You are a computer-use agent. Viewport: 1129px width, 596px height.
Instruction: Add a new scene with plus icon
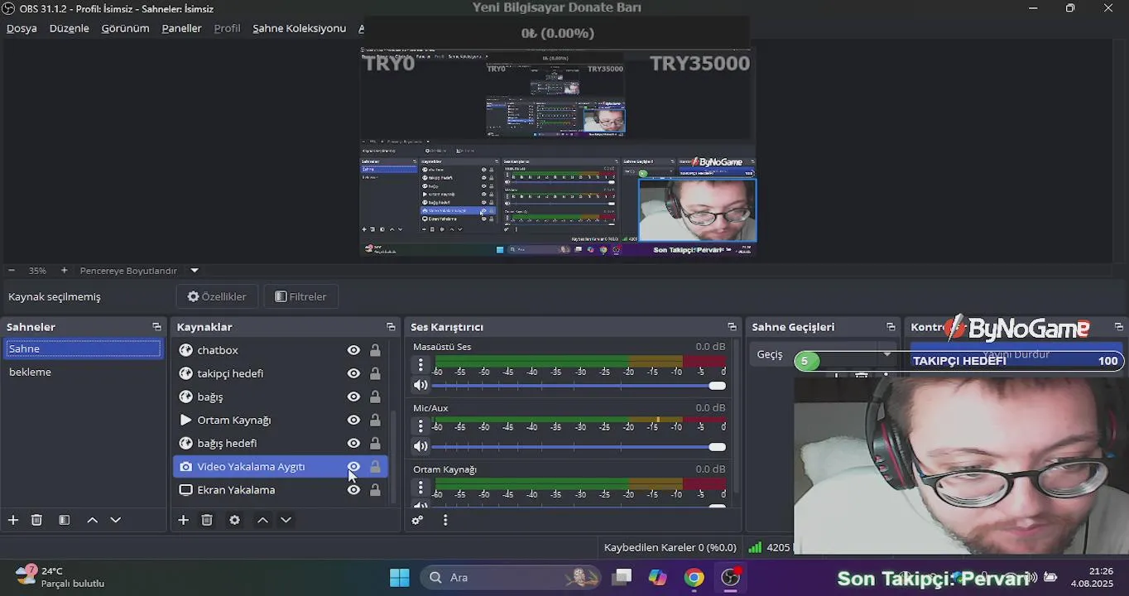[x=13, y=520]
